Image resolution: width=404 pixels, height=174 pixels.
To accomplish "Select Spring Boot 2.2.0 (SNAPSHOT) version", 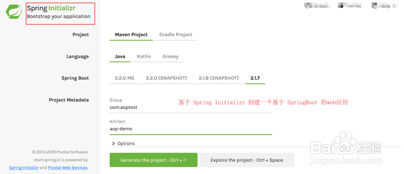I will point(166,78).
